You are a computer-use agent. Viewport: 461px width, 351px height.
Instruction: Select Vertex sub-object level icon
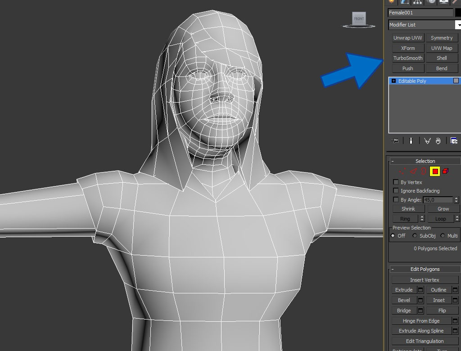(402, 171)
